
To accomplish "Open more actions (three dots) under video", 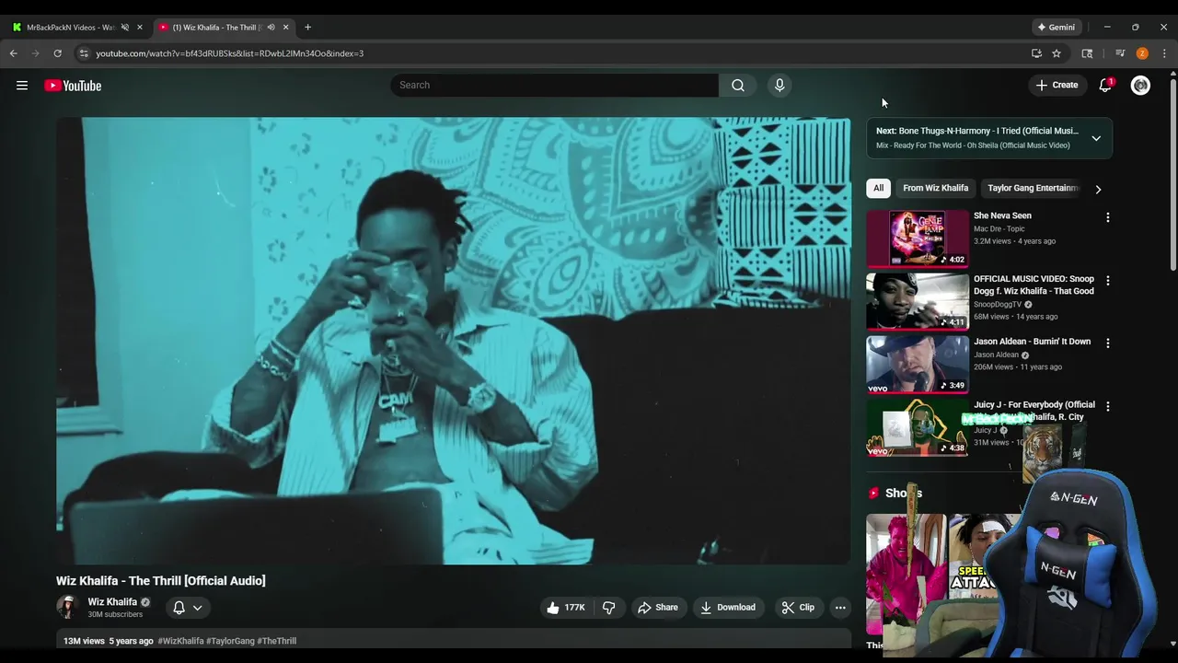I will 840,608.
